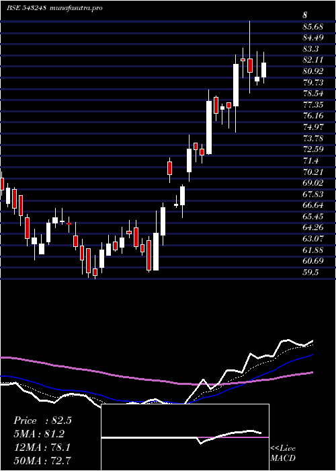Click the 59.5 price axis label
Screen dimensions: 336x471
click(310, 273)
